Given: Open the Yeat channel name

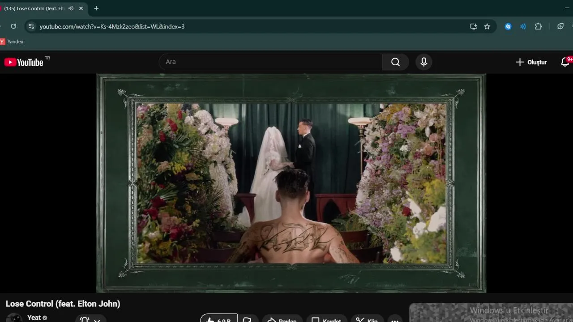Looking at the screenshot, I should point(34,318).
